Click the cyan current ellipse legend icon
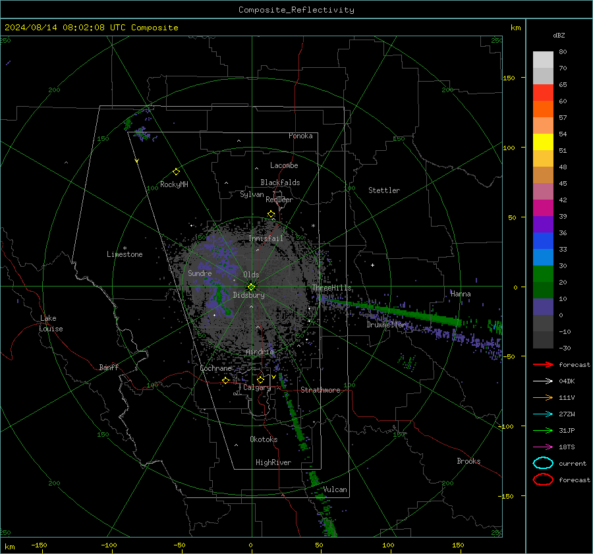Viewport: 593px width, 554px height. tap(543, 463)
